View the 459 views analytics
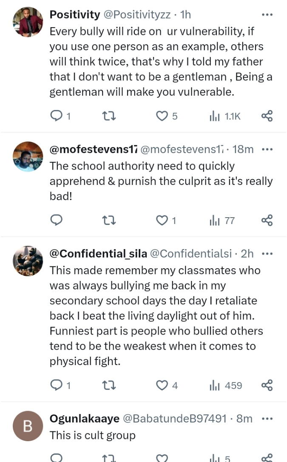 click(226, 385)
